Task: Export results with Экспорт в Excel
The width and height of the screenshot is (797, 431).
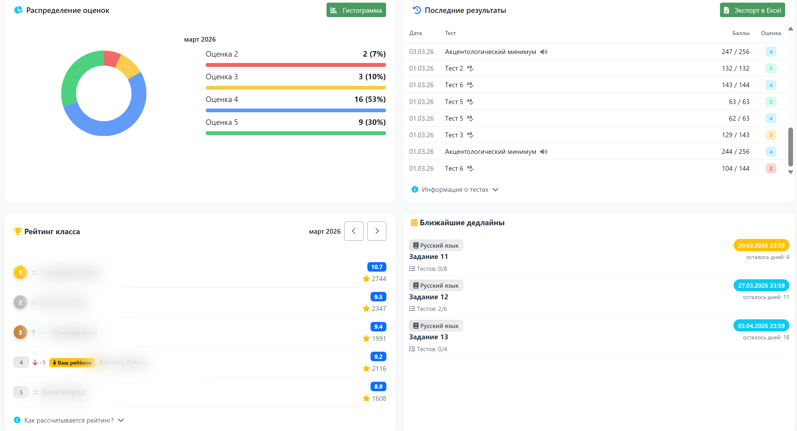Action: coord(752,10)
